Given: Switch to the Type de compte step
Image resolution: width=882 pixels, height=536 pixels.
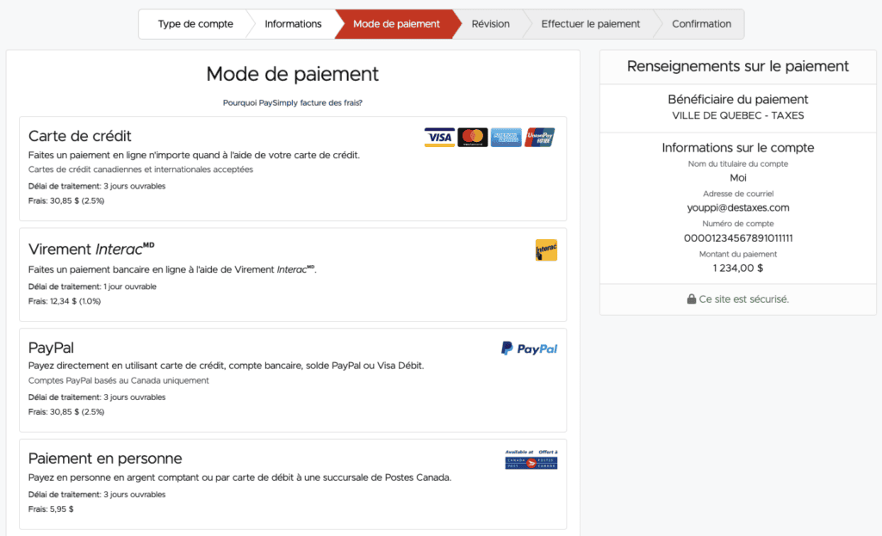Looking at the screenshot, I should point(194,24).
